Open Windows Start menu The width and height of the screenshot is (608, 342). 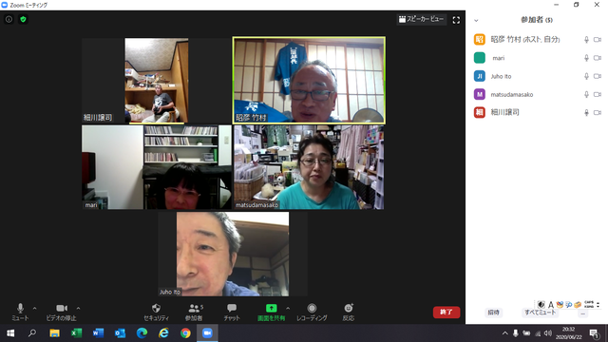10,333
